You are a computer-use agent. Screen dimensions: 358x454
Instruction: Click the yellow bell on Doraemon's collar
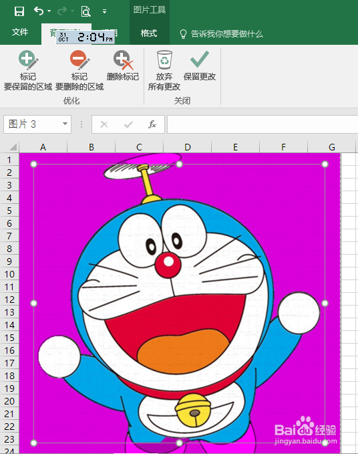(193, 411)
